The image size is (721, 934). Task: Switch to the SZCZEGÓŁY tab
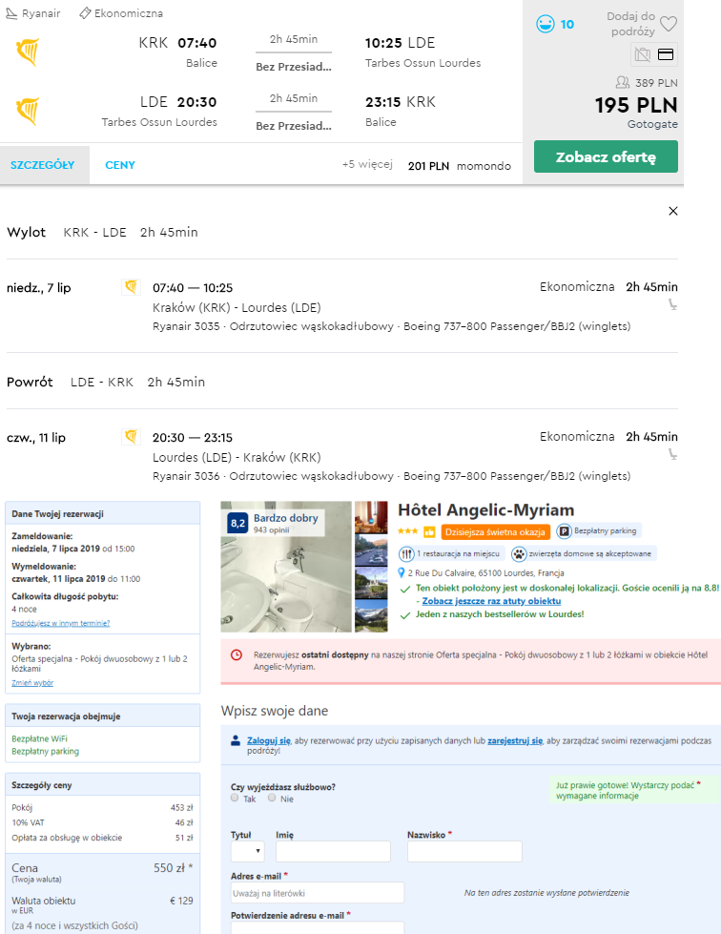43,165
